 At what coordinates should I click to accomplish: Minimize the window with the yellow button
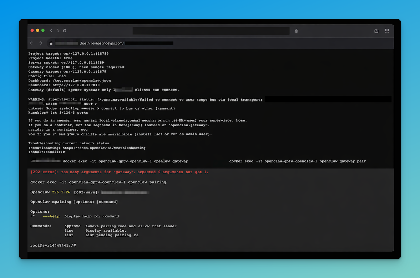[x=37, y=31]
